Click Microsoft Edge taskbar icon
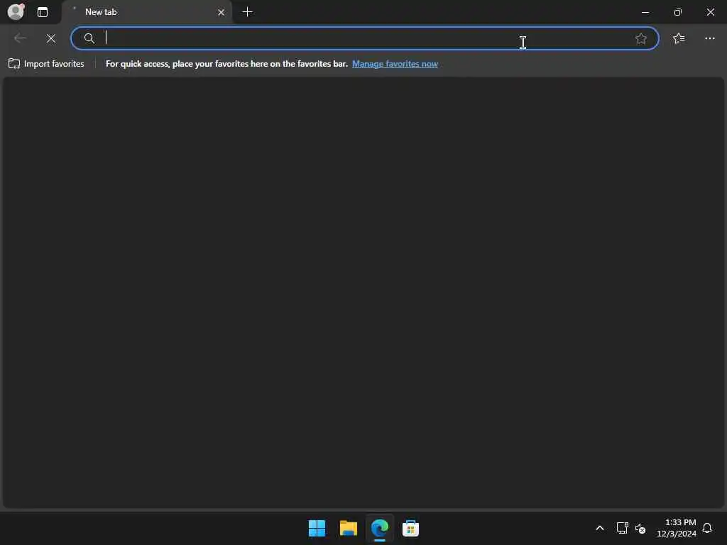 pyautogui.click(x=380, y=528)
